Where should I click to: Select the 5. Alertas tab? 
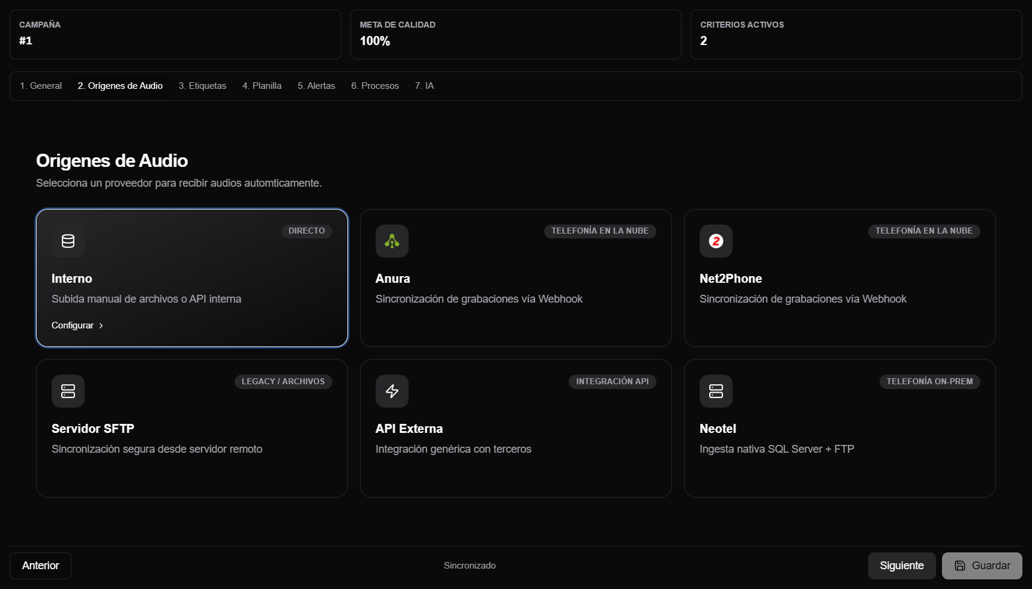(316, 86)
